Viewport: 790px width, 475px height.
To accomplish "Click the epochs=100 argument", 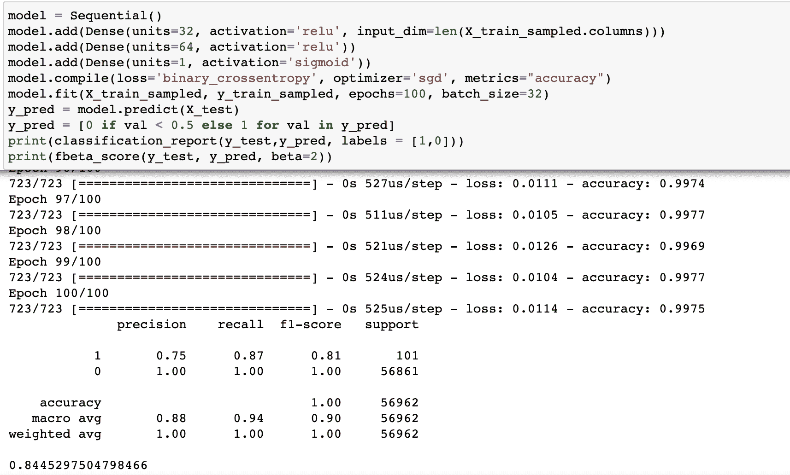I will 387,94.
